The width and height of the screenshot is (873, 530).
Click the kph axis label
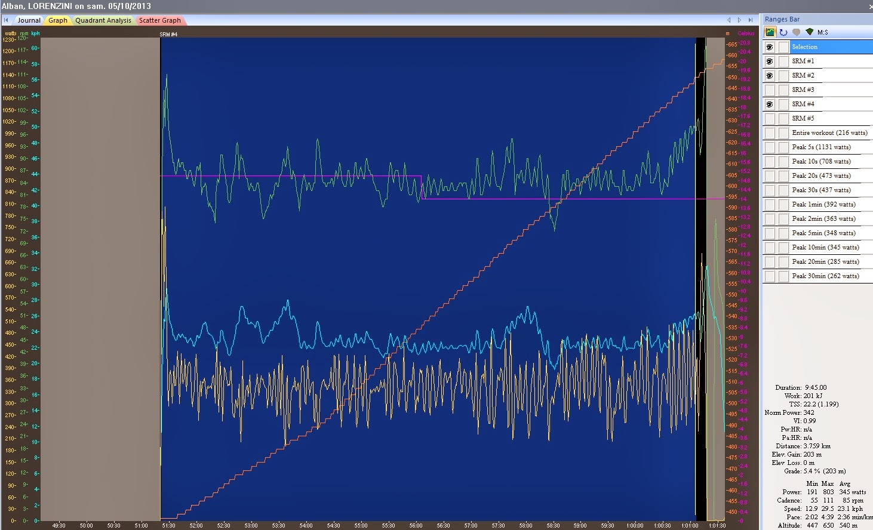tap(36, 33)
